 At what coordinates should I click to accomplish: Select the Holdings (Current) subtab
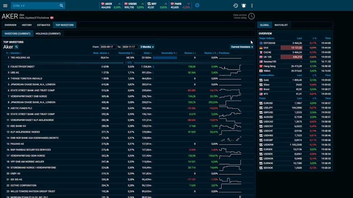[x=48, y=34]
